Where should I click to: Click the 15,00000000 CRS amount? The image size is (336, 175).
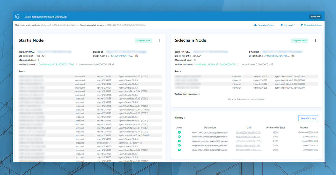pos(310,146)
